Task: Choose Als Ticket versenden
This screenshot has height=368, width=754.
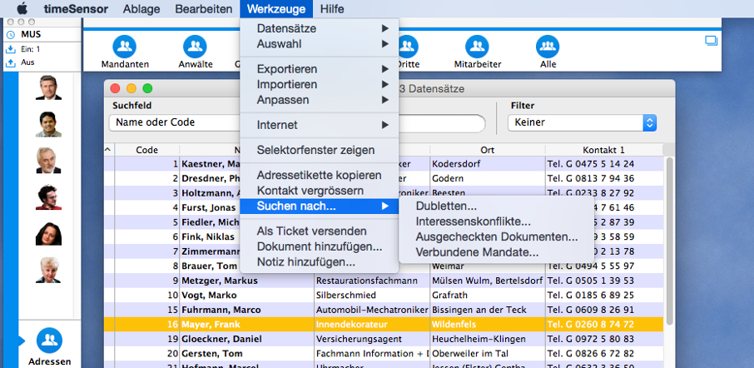Action: click(320, 231)
